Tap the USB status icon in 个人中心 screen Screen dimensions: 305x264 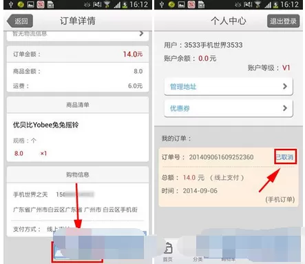coord(162,5)
